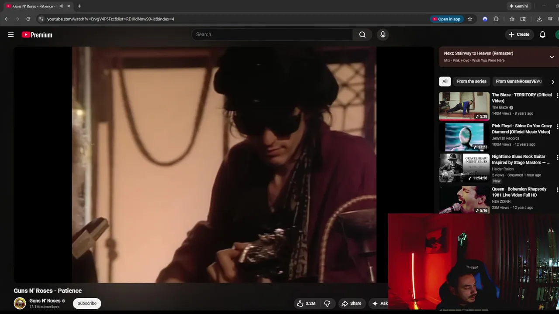Open the blue arc browser extension
This screenshot has height=314, width=559.
(485, 19)
